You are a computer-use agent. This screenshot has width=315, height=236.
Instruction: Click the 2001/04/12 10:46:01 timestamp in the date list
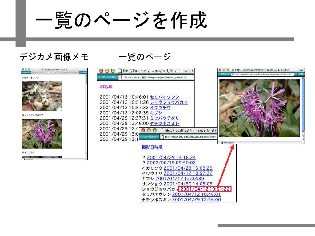[x=124, y=97]
